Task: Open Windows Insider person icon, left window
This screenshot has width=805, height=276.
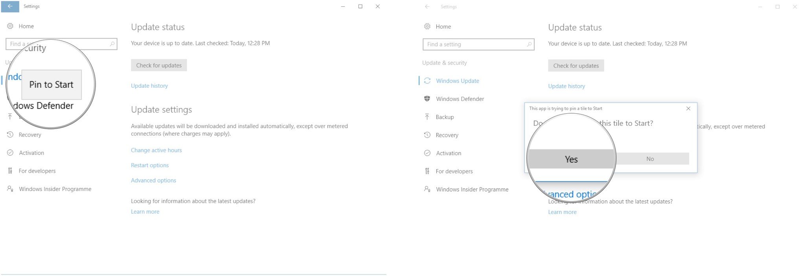Action: (x=10, y=189)
